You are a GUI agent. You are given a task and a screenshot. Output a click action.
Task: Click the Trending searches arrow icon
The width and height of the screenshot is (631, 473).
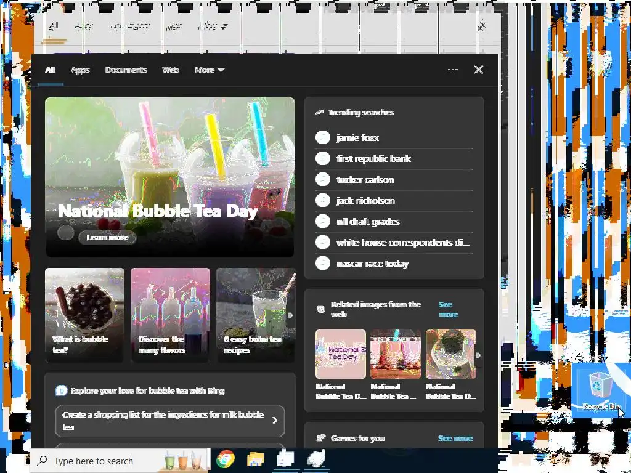pos(320,113)
